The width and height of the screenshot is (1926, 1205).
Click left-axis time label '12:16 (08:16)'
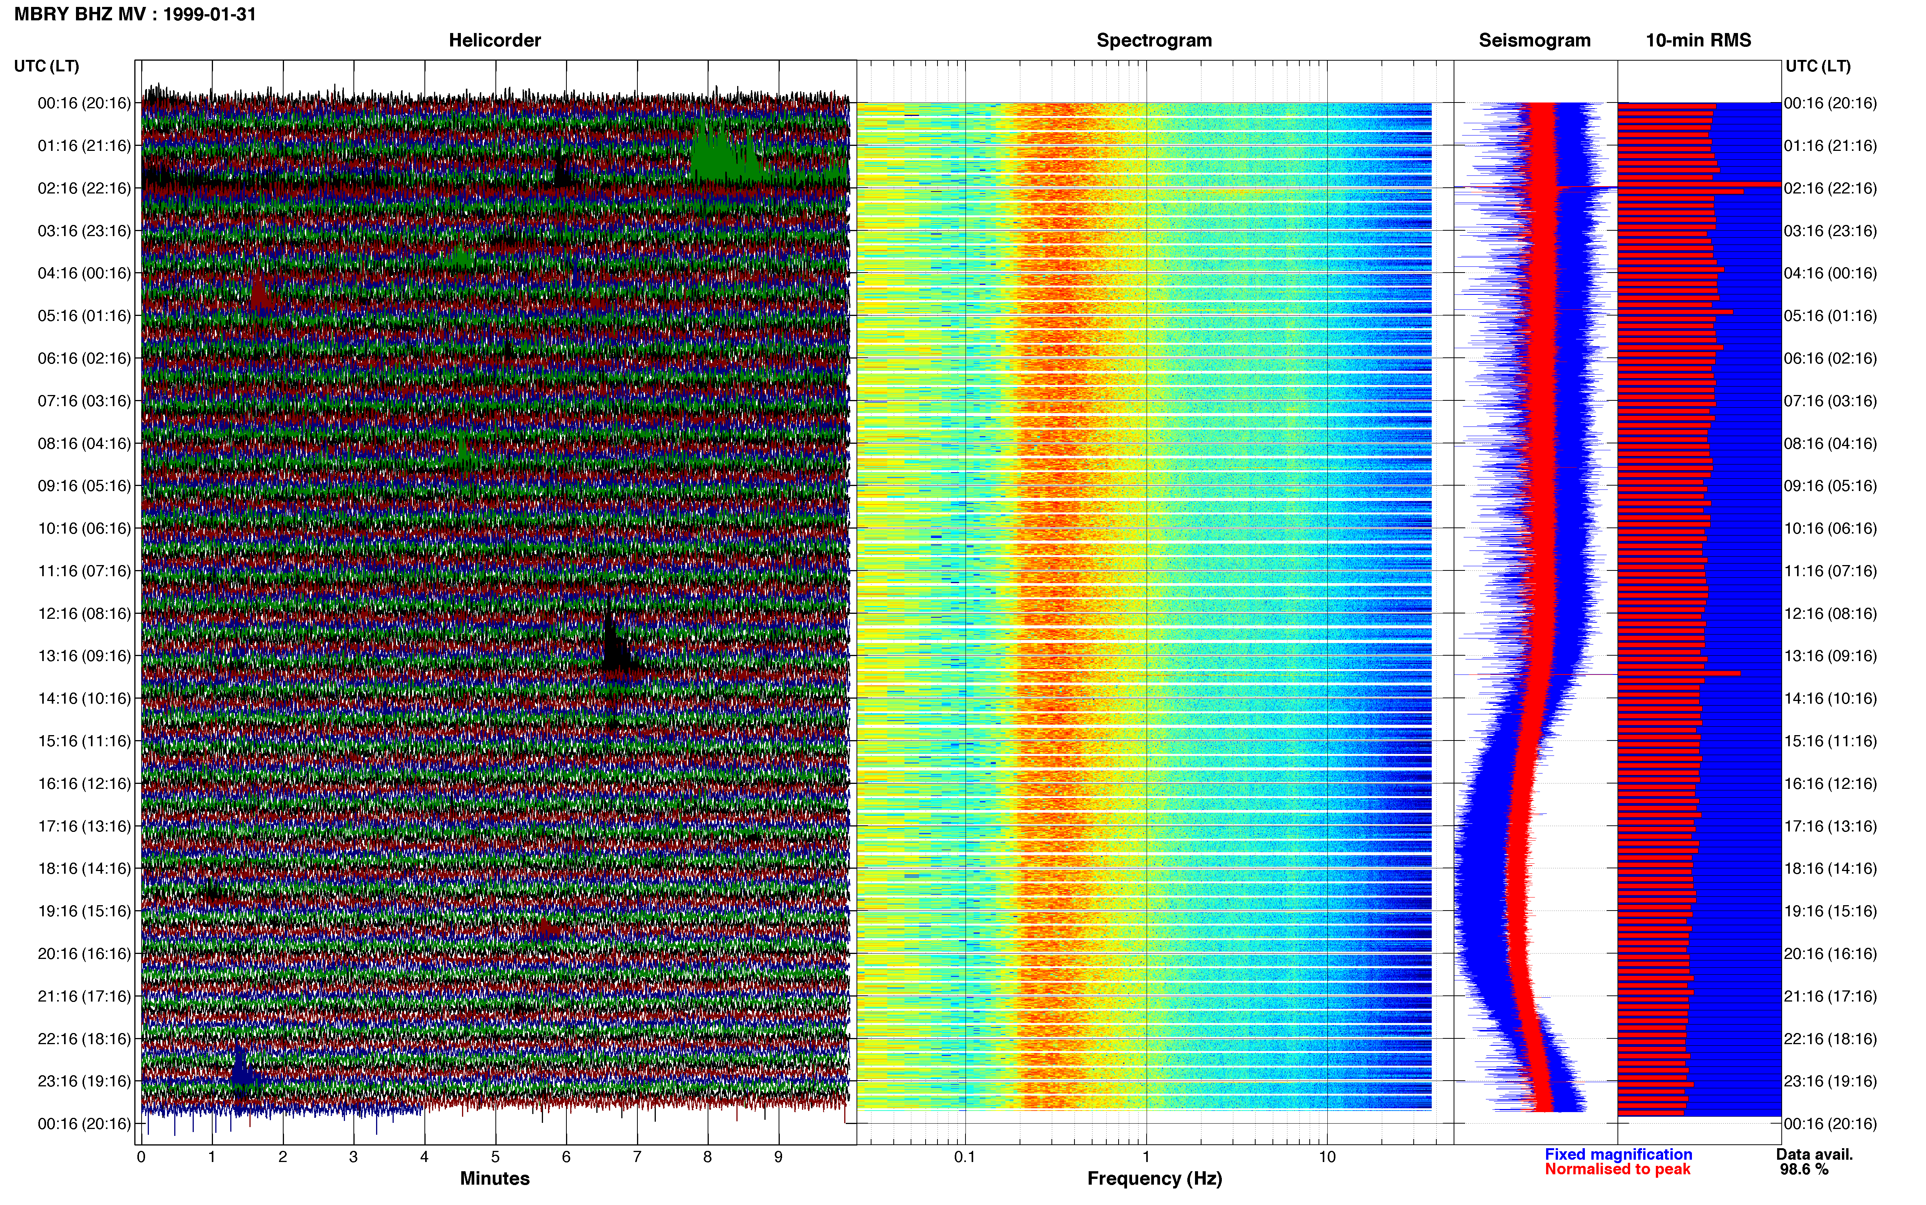pyautogui.click(x=84, y=614)
